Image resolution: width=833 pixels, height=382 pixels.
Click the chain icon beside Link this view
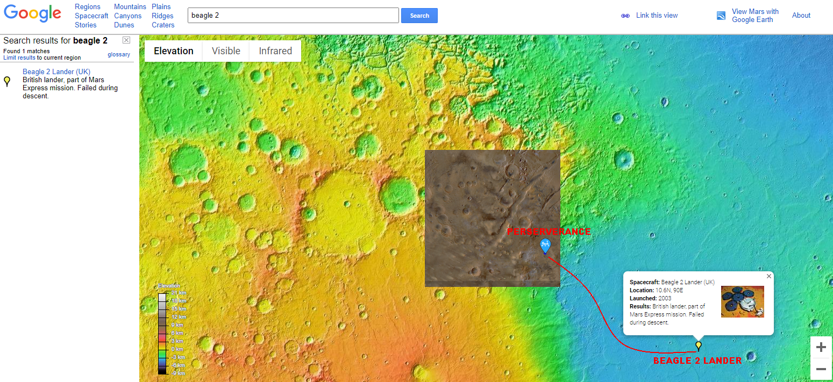625,16
